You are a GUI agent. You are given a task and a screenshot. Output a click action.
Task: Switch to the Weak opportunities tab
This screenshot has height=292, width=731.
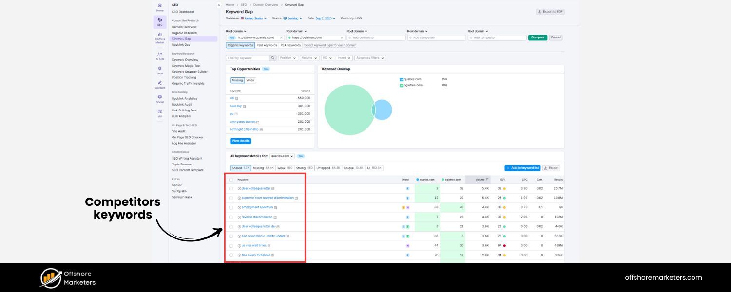250,80
